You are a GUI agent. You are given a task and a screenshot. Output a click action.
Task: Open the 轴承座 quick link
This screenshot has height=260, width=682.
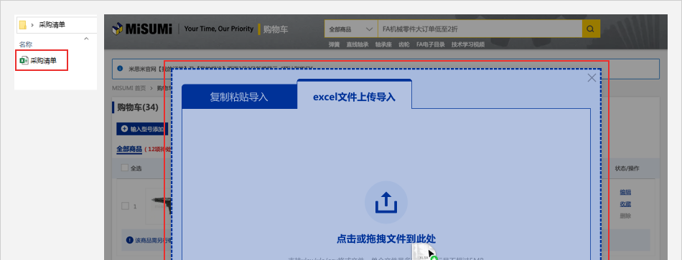383,44
